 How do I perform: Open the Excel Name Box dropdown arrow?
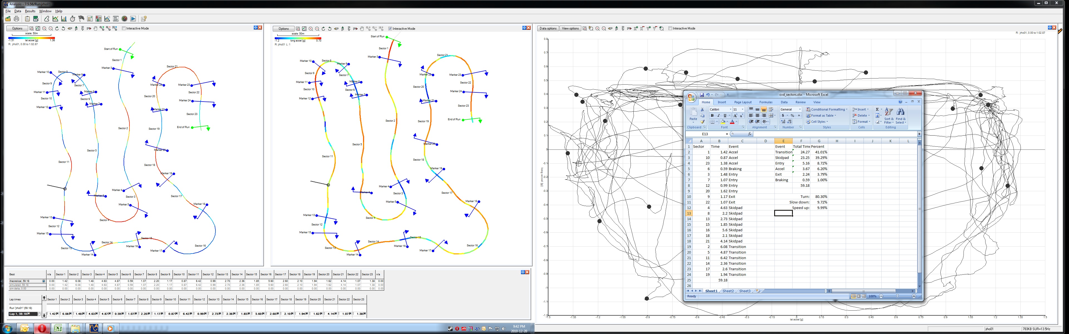point(727,134)
